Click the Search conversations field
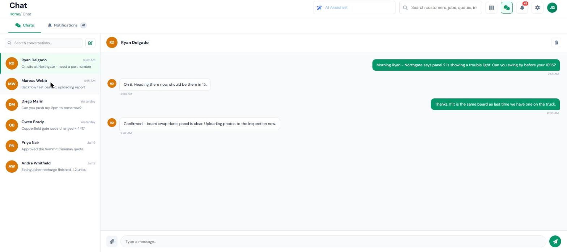 (x=43, y=43)
